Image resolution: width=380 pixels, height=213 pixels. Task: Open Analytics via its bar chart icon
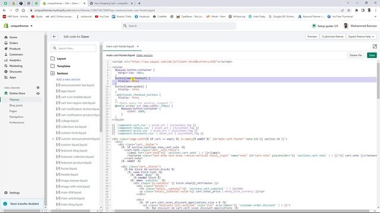(x=6, y=60)
